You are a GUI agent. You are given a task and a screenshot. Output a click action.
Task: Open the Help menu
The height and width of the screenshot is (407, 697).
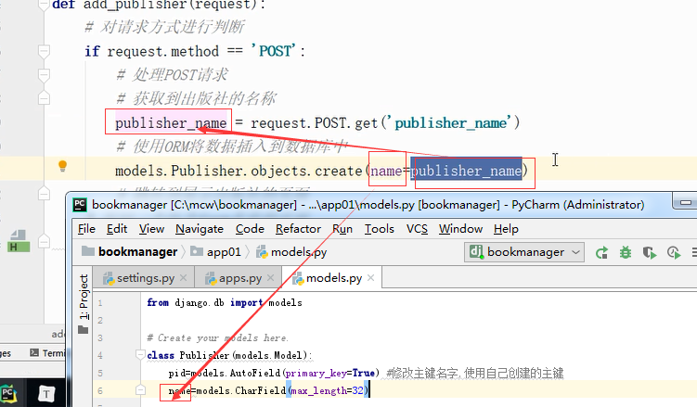tap(506, 229)
